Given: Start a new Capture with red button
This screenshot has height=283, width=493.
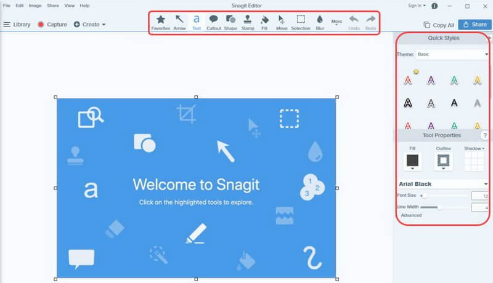Looking at the screenshot, I should point(52,24).
